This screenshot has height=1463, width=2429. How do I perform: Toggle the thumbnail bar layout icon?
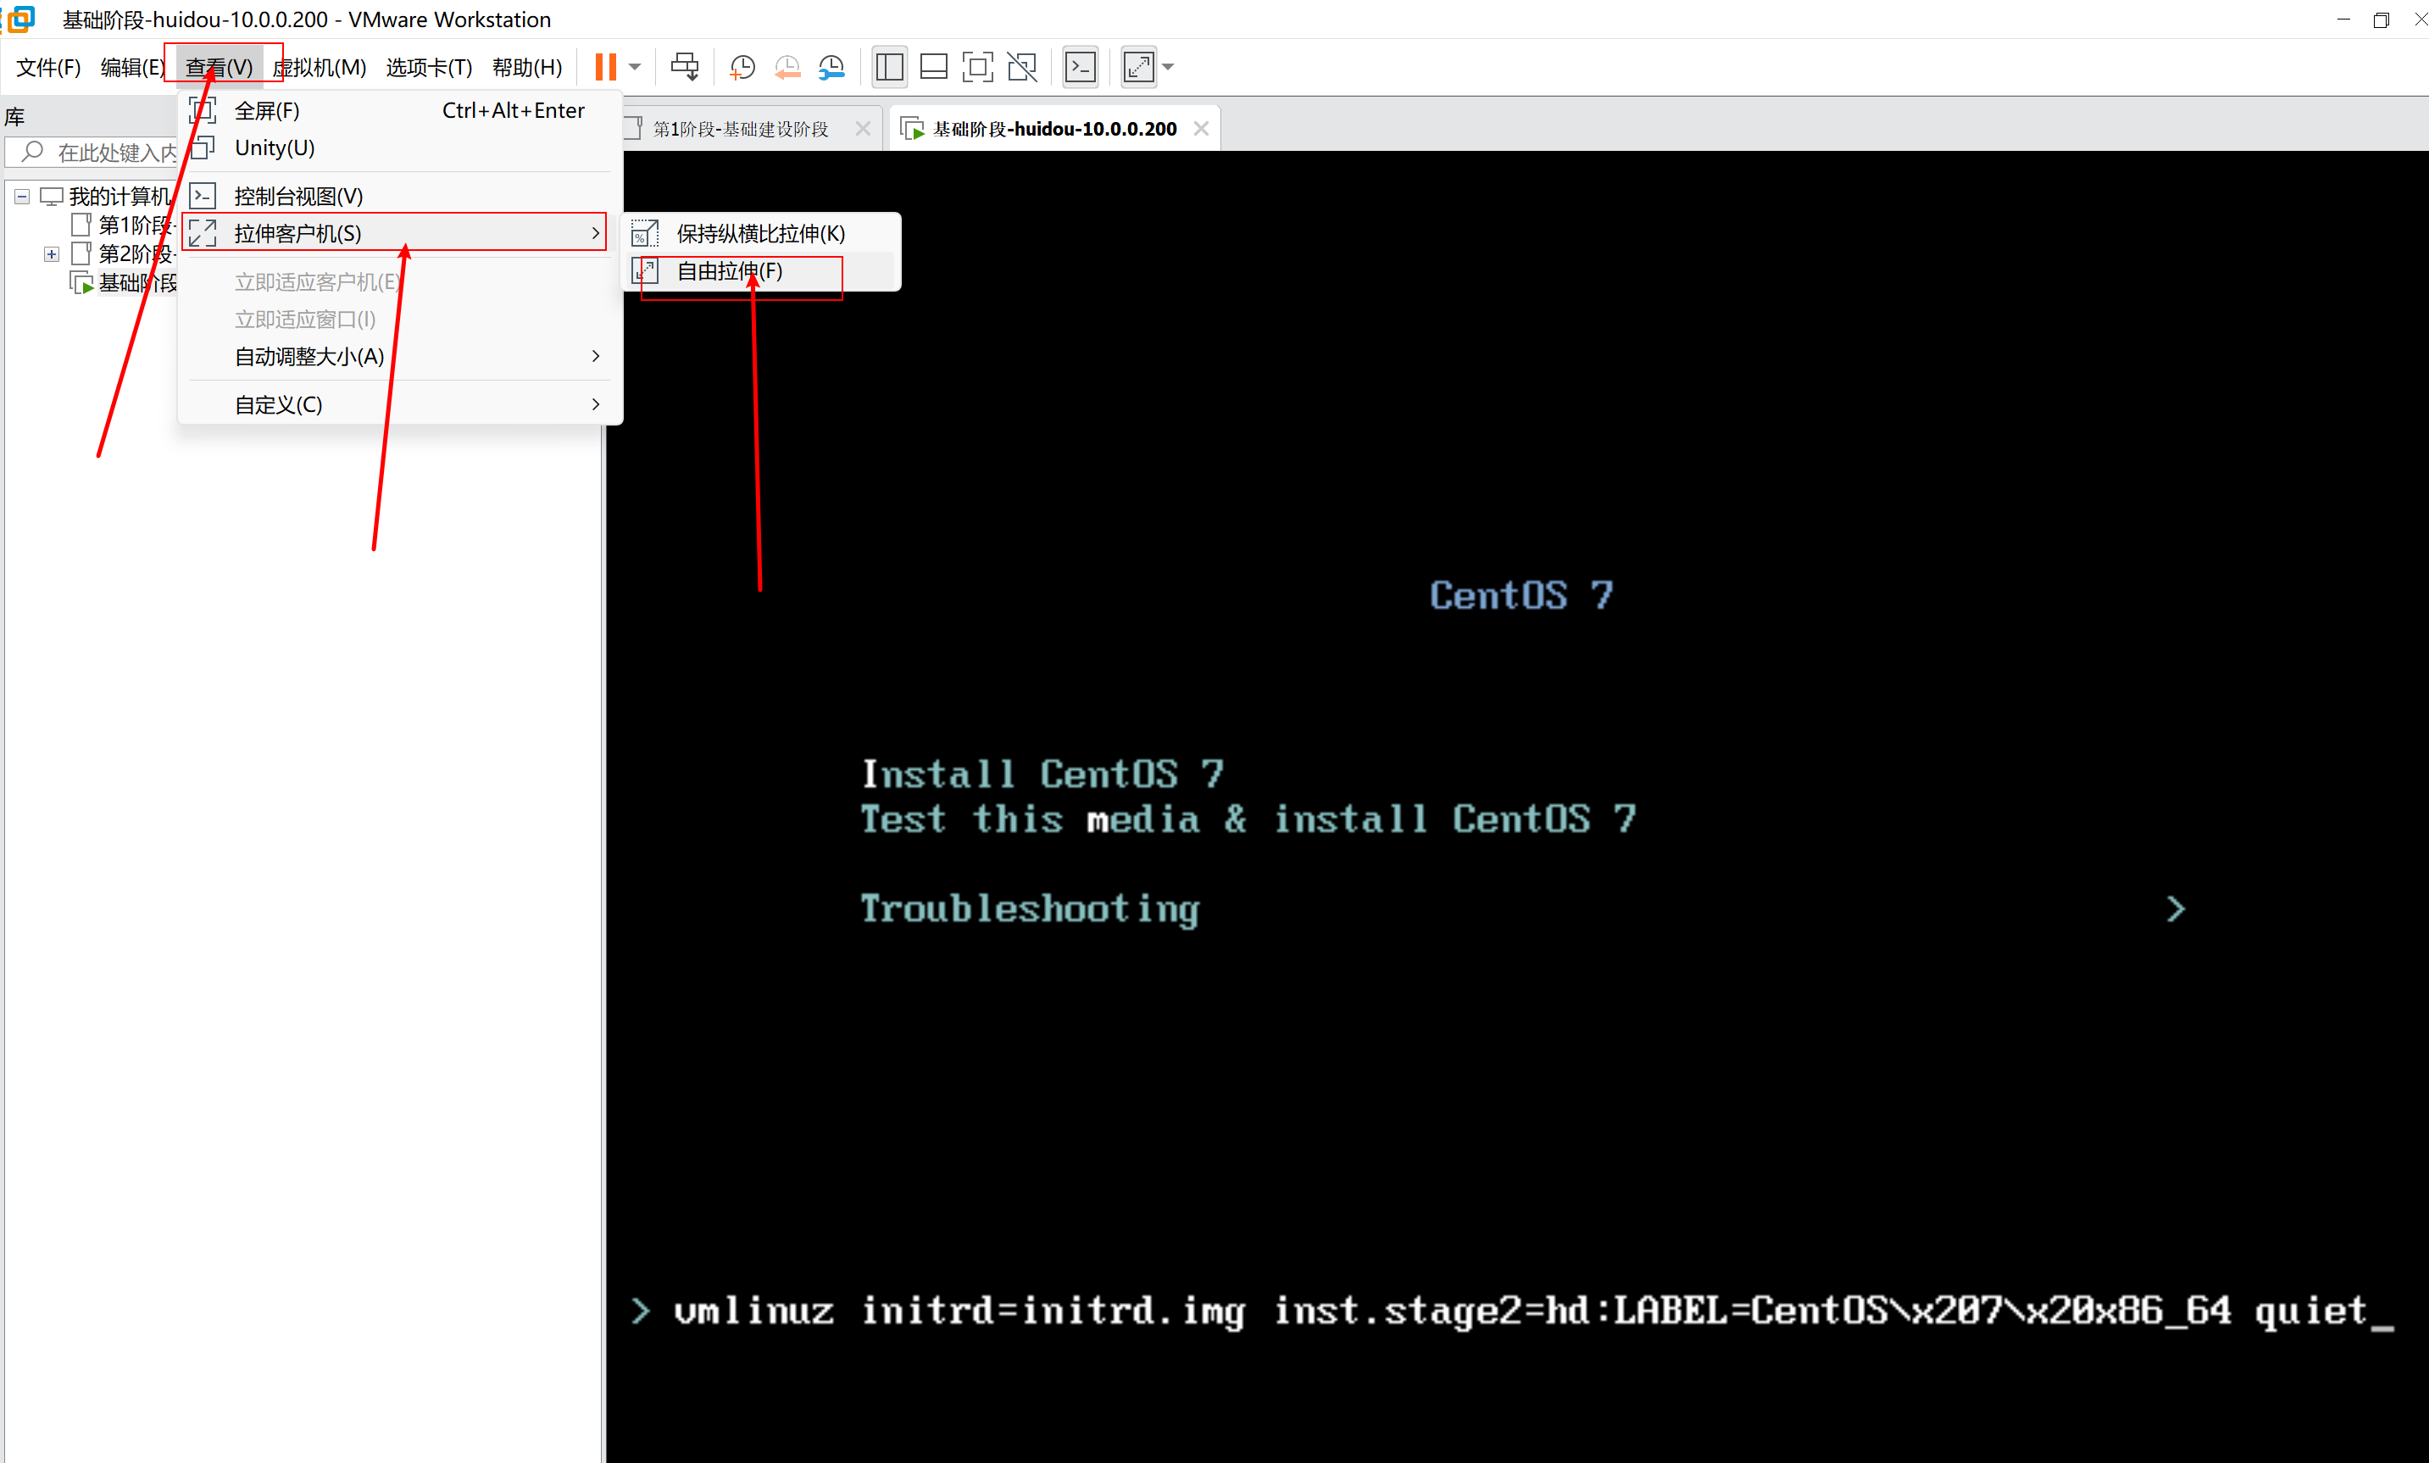pyautogui.click(x=932, y=67)
